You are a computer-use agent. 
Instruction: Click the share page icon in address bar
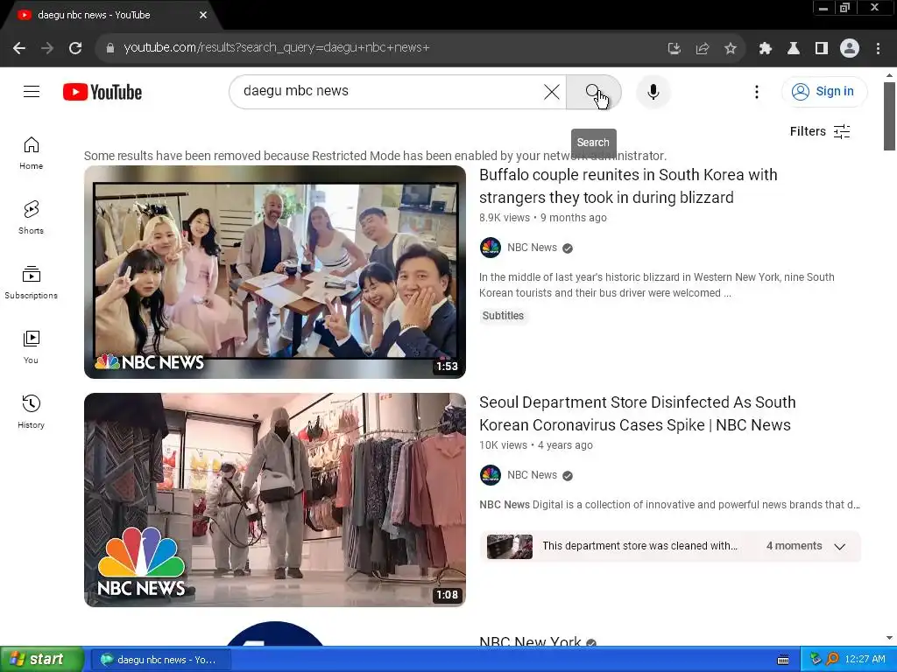(x=703, y=49)
